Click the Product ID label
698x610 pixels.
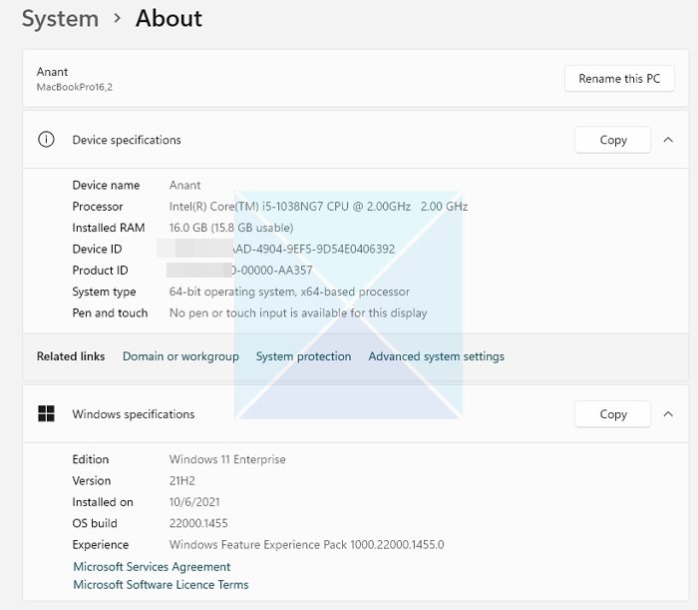(x=100, y=271)
